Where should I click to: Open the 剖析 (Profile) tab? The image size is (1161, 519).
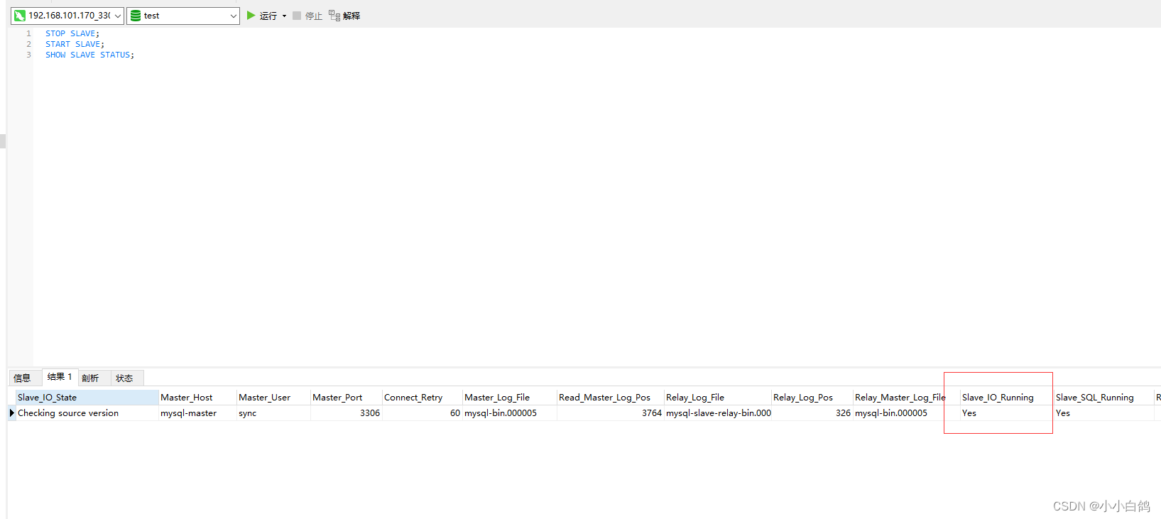point(90,378)
